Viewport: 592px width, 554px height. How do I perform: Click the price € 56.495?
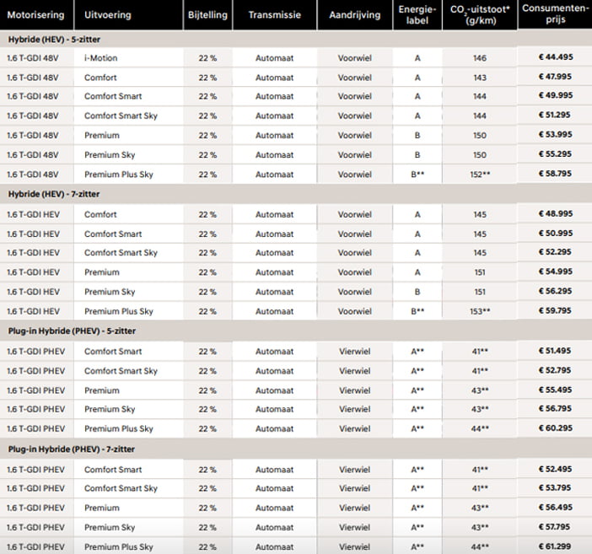coord(556,508)
